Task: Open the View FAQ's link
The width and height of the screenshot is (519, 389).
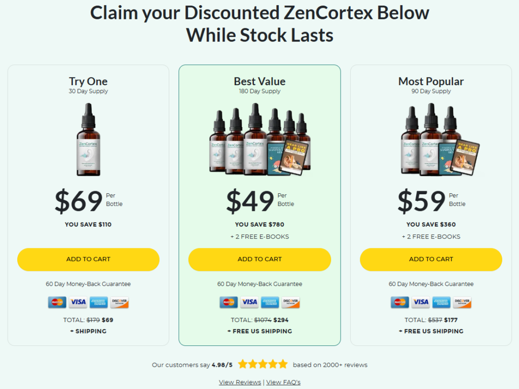Action: click(283, 382)
